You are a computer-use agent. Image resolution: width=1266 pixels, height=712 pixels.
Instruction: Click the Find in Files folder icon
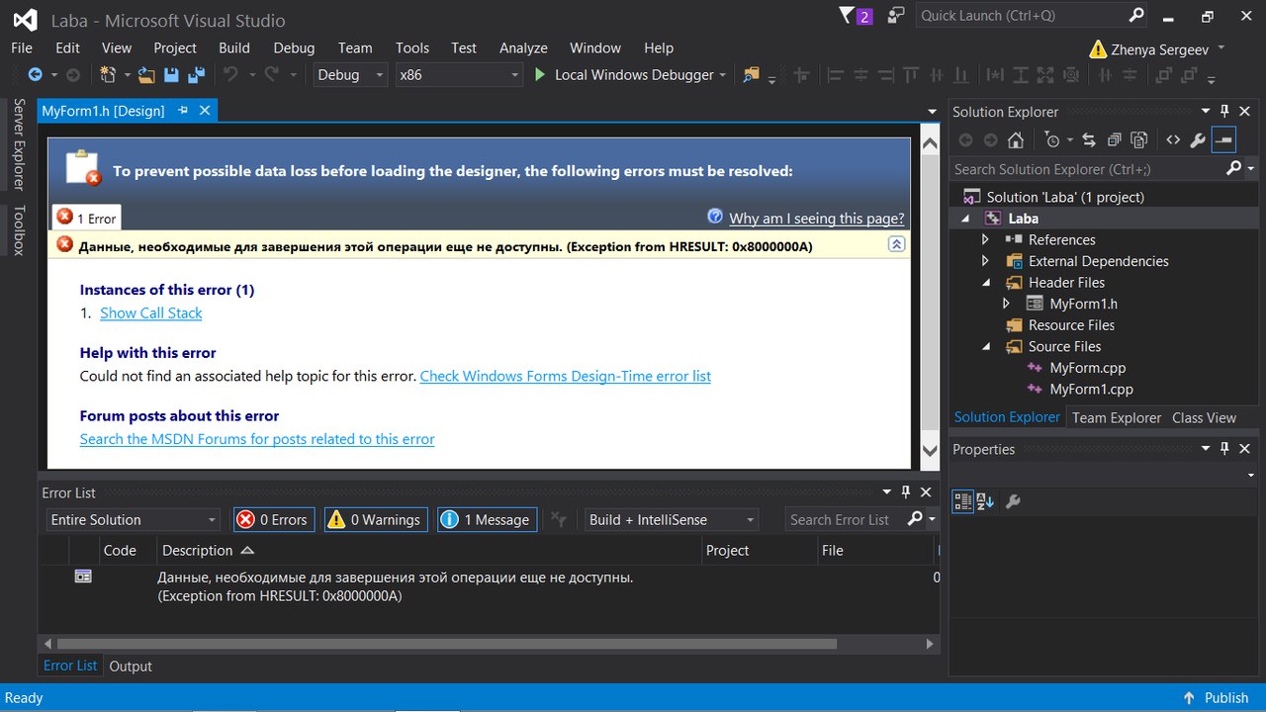tap(751, 75)
